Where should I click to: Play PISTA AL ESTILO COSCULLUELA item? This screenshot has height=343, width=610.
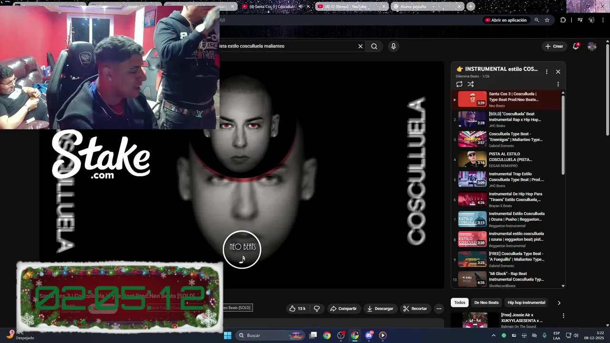[x=507, y=159]
